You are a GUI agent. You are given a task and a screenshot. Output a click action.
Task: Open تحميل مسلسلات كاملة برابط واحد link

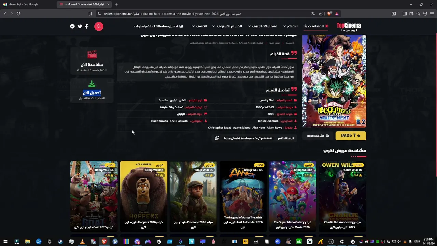(158, 26)
